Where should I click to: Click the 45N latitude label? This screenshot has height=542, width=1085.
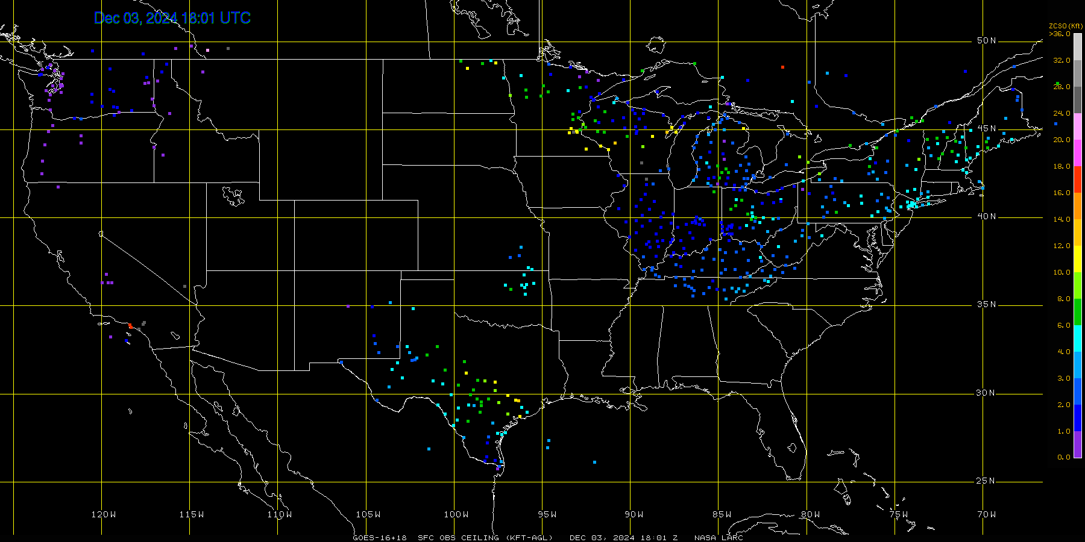987,128
